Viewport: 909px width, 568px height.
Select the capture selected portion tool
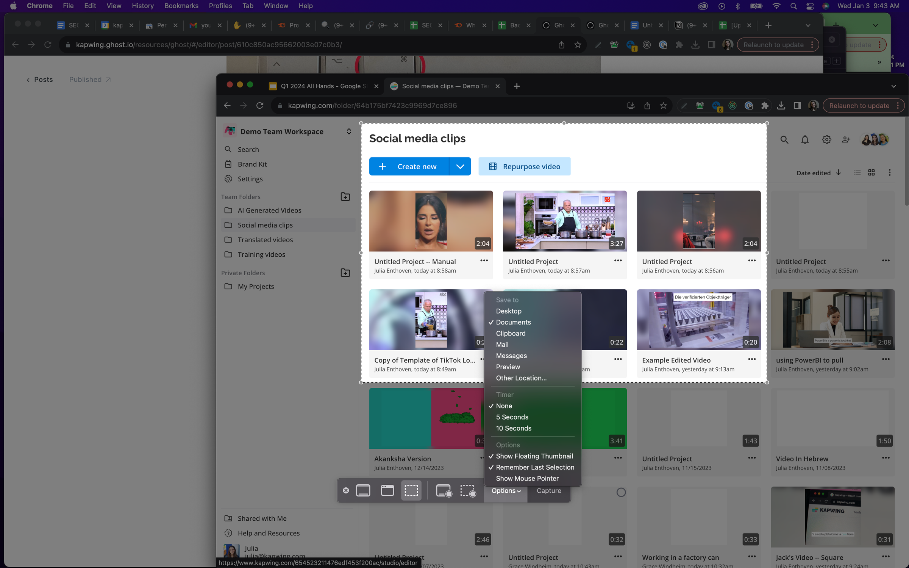coord(411,490)
